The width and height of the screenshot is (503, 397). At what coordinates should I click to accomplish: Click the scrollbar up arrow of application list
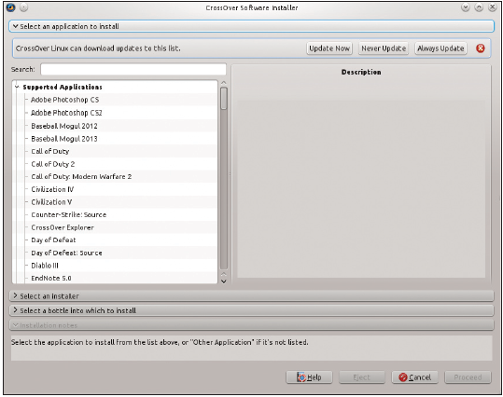click(x=224, y=83)
